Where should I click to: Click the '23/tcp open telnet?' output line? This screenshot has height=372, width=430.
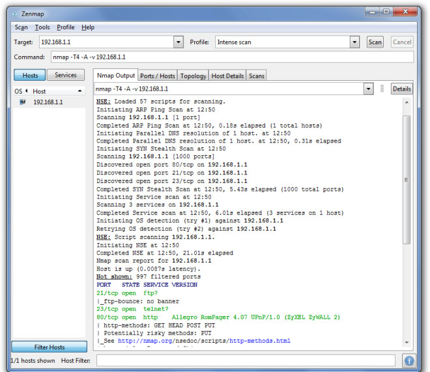click(132, 309)
